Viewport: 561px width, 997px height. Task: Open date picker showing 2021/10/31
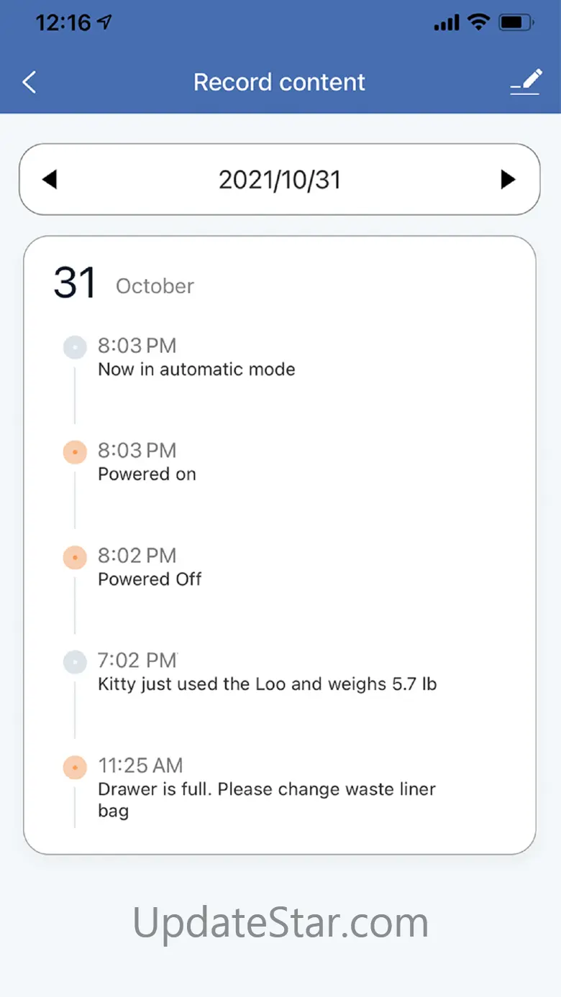click(x=279, y=180)
